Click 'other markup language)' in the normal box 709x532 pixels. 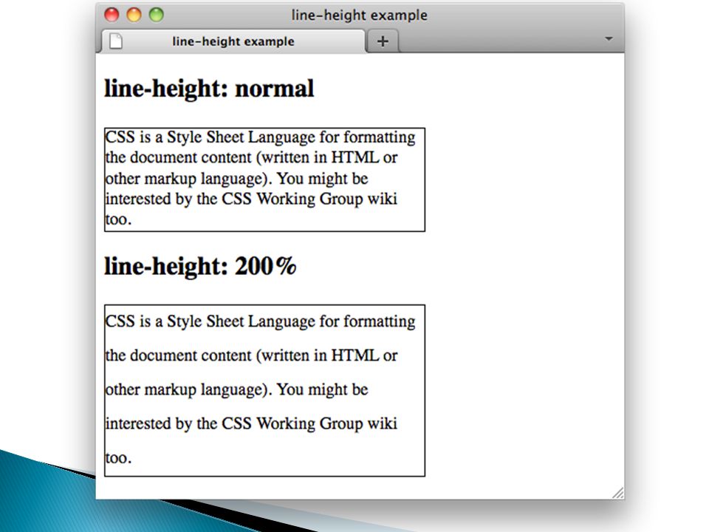pyautogui.click(x=188, y=179)
